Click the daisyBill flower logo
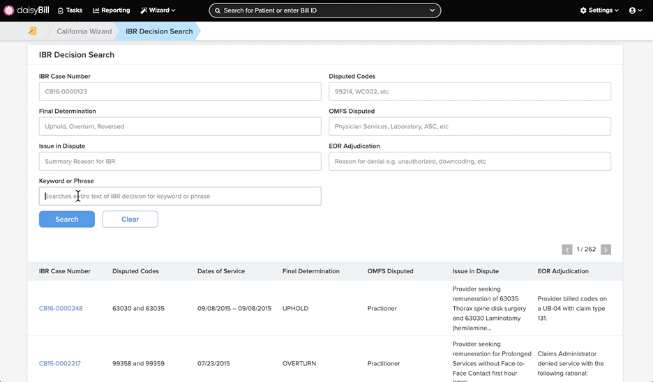 click(9, 10)
